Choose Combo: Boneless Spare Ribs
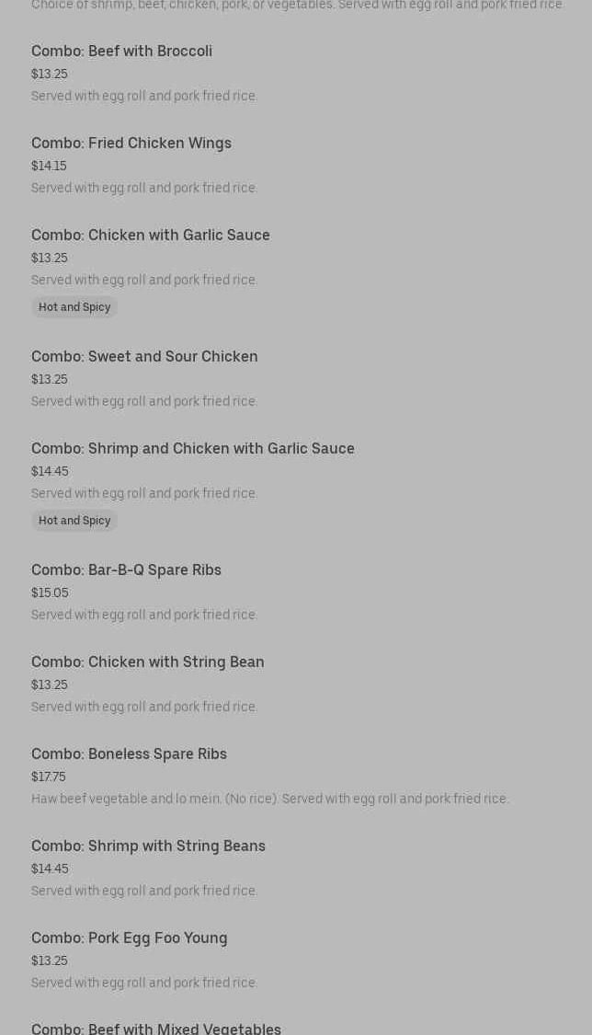Screen dimensions: 592x1035 click(x=129, y=753)
